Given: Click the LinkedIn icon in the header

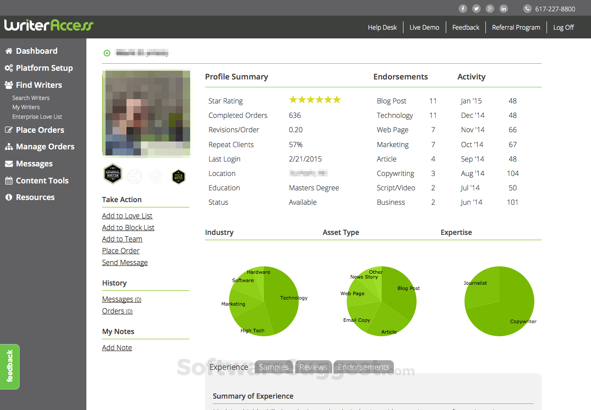Looking at the screenshot, I should click(x=503, y=8).
